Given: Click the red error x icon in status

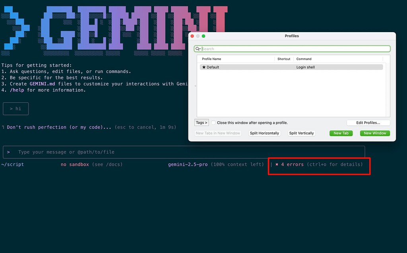Looking at the screenshot, I should pos(277,165).
